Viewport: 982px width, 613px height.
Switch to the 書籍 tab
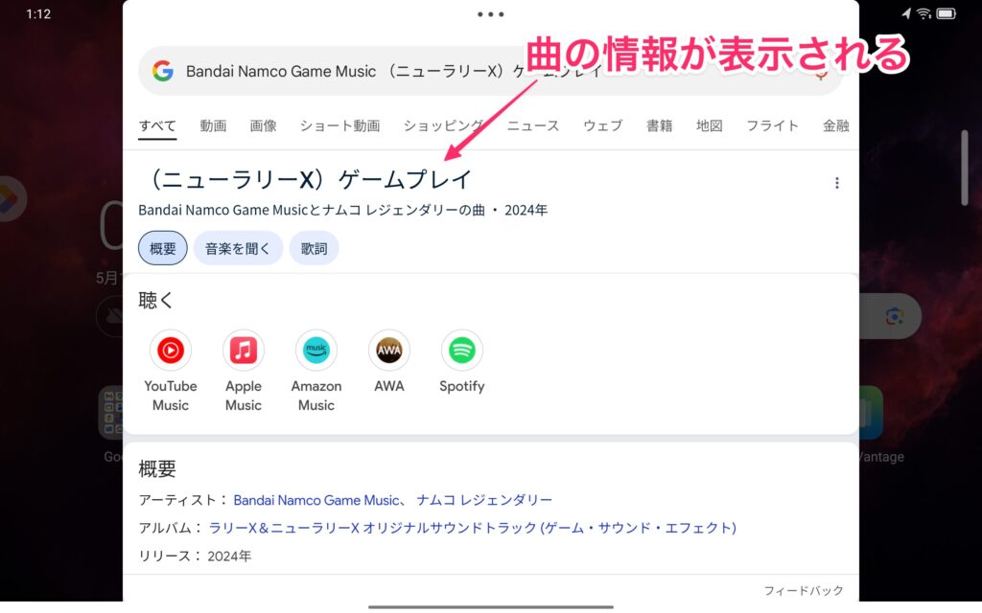[660, 125]
